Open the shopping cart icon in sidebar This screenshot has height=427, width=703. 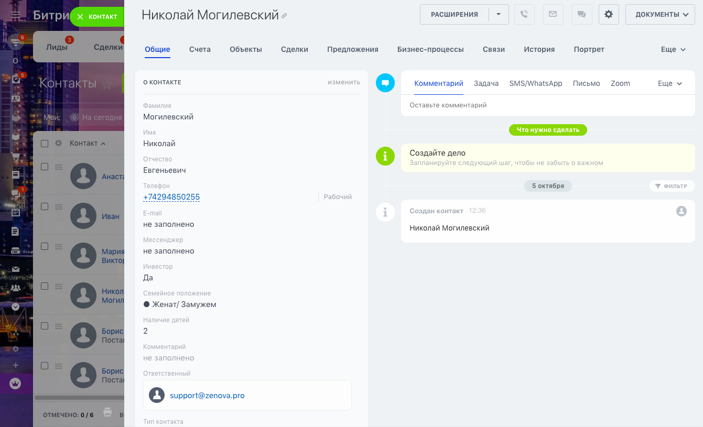(16, 156)
